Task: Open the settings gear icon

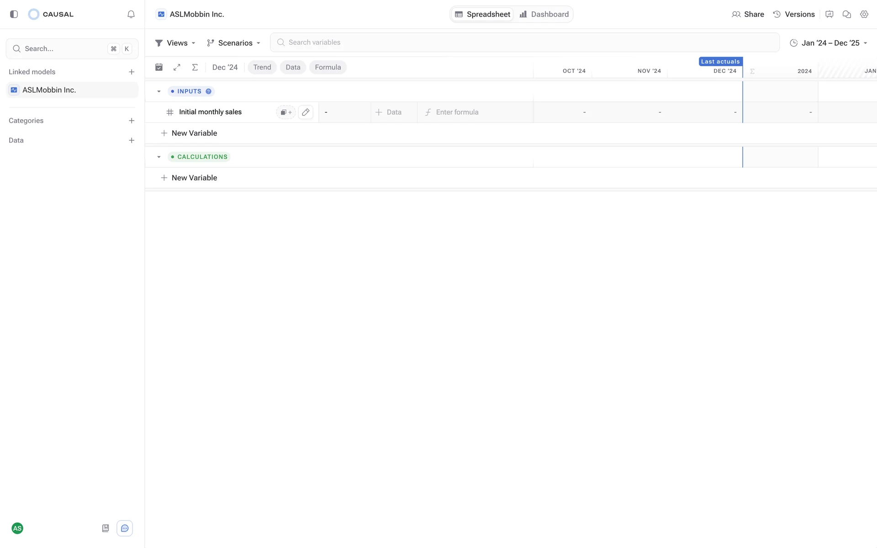Action: point(864,14)
